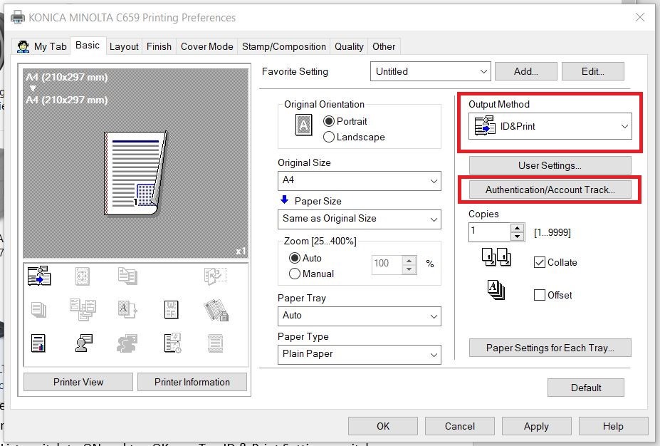Open the Output Method dropdown
This screenshot has height=446, width=660.
pyautogui.click(x=551, y=127)
